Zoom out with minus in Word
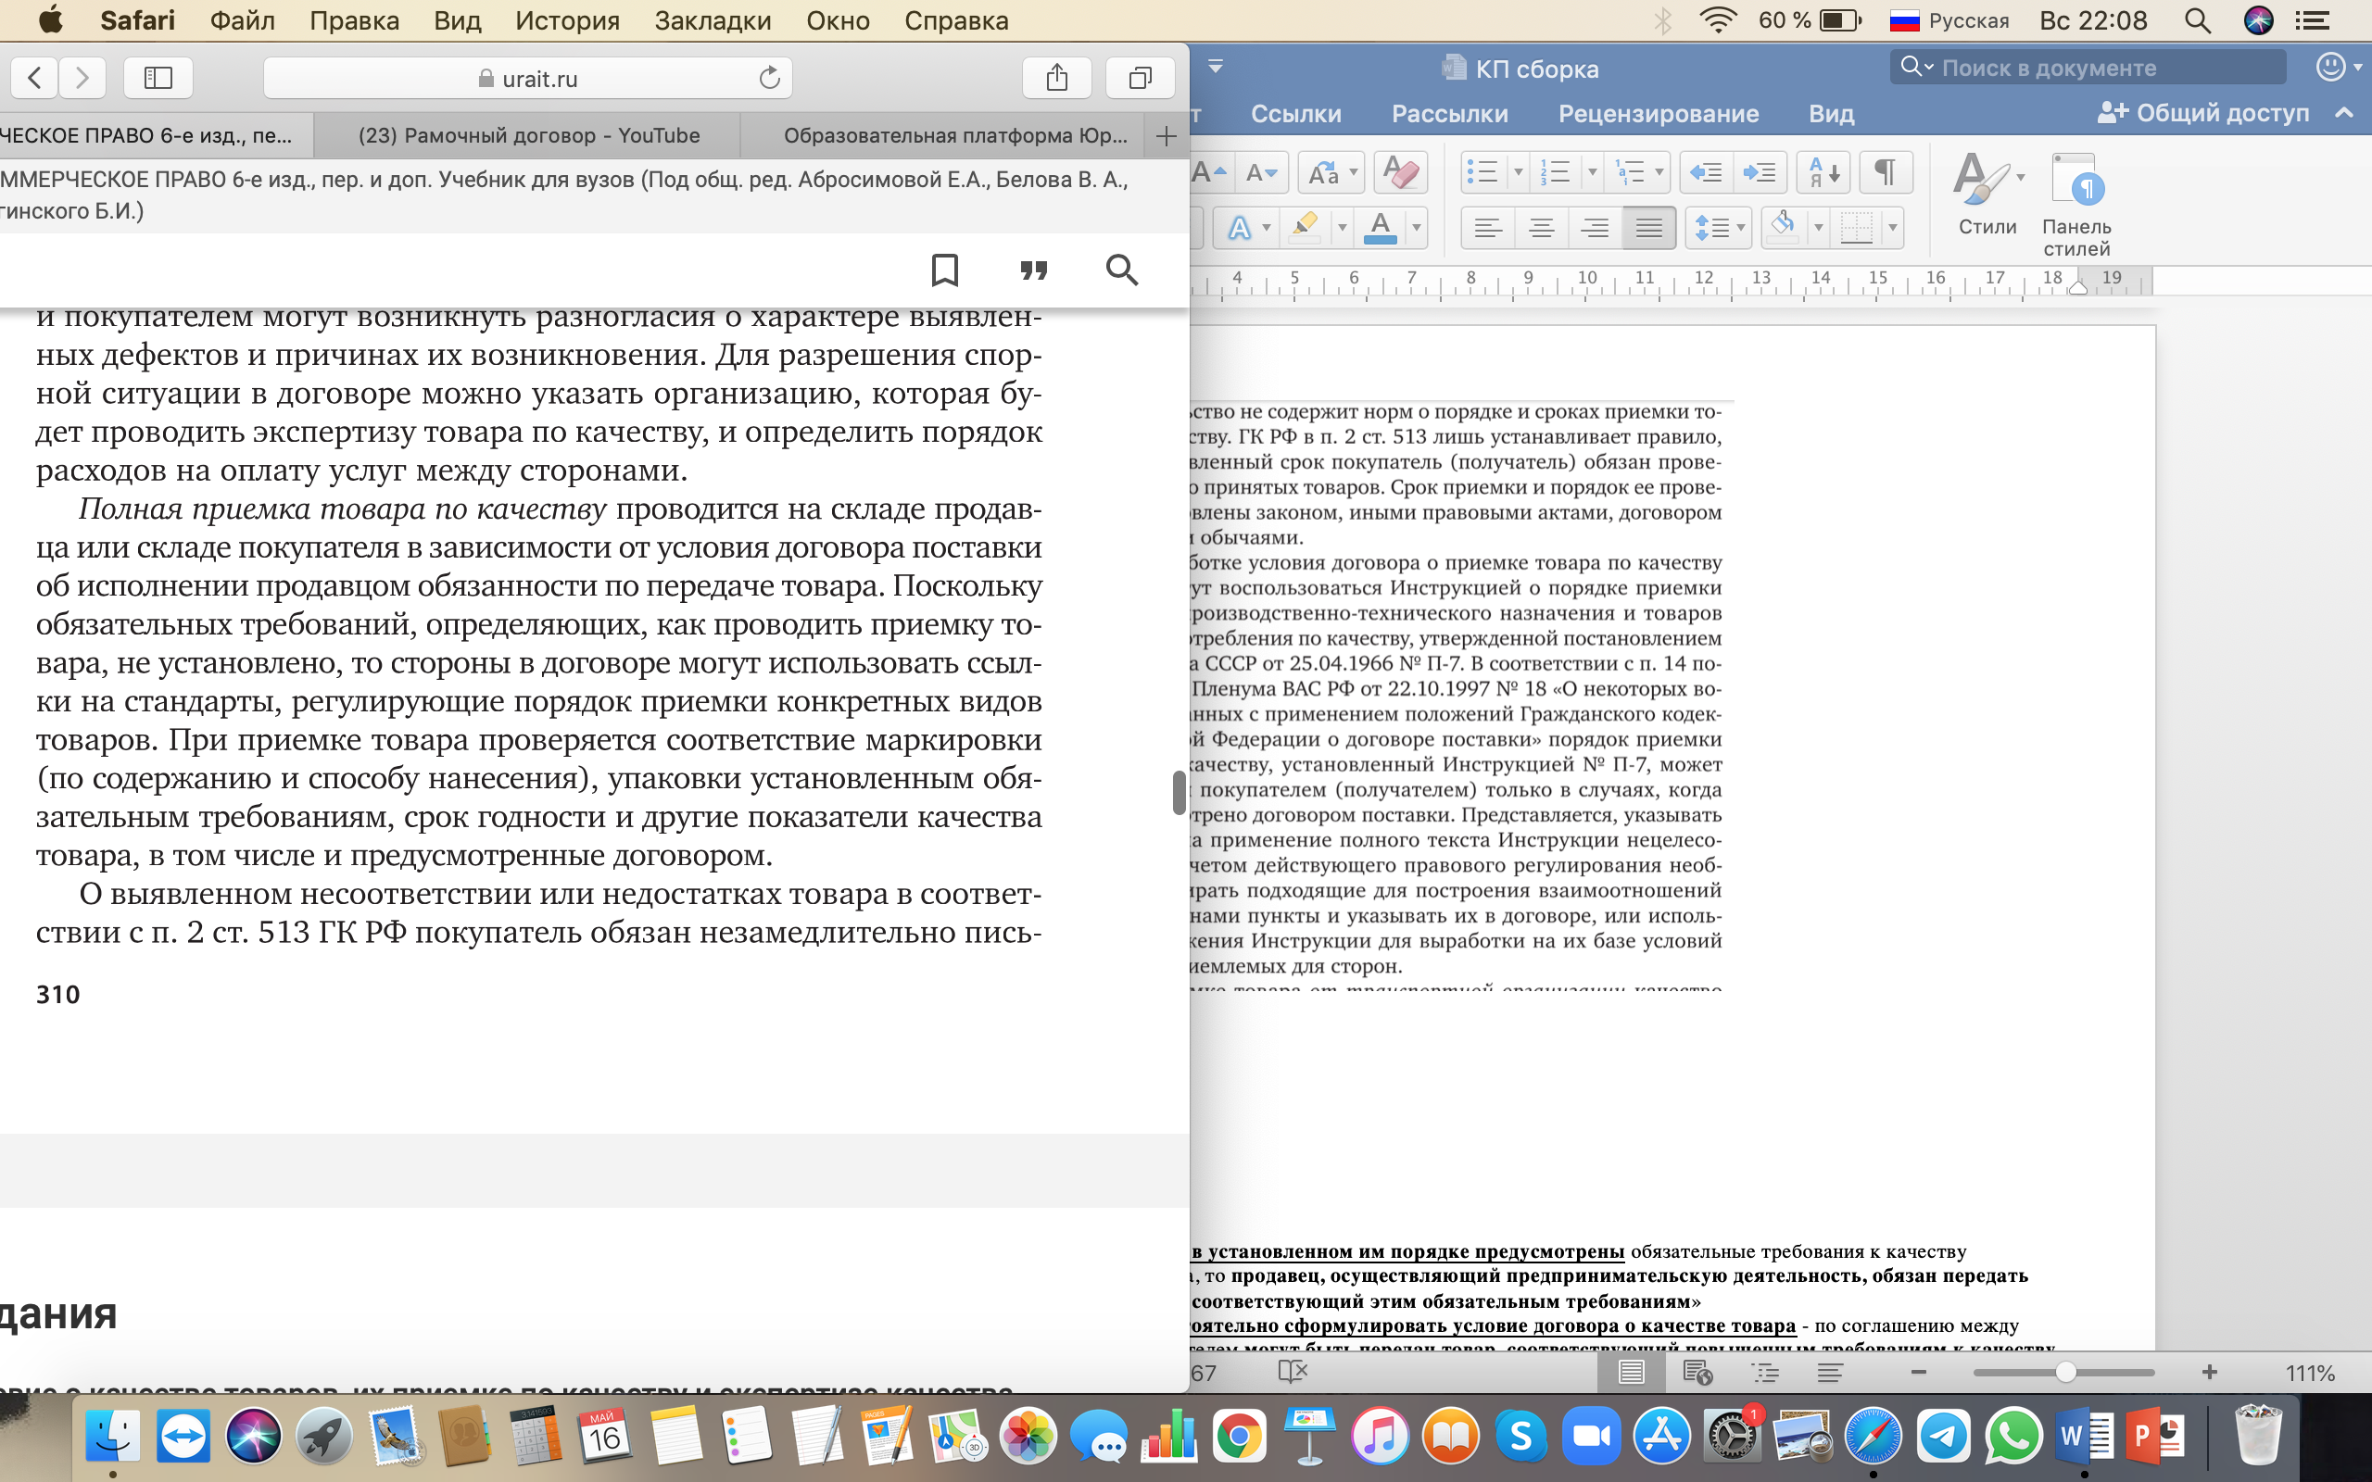The image size is (2372, 1482). 1918,1372
